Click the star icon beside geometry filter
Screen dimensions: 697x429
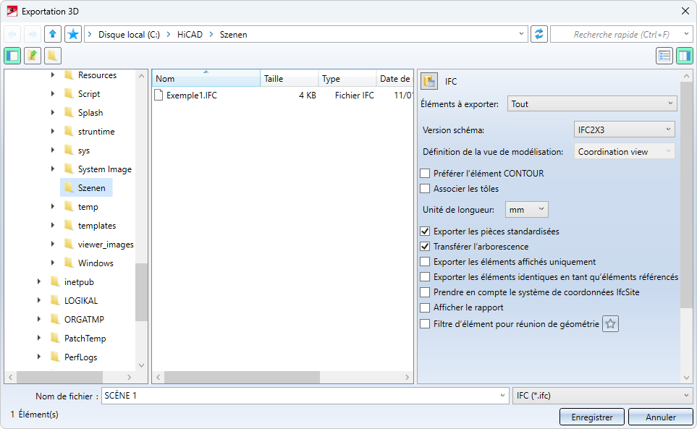[x=611, y=324]
